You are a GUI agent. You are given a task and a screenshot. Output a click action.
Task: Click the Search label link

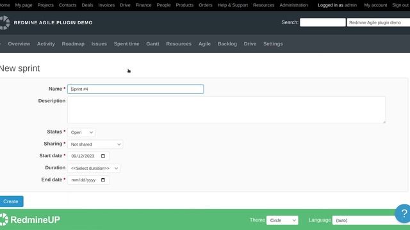(290, 22)
